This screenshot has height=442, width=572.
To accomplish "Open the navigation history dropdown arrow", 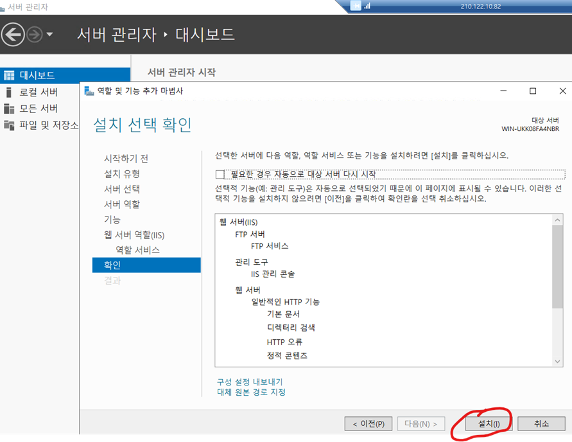I will (50, 34).
